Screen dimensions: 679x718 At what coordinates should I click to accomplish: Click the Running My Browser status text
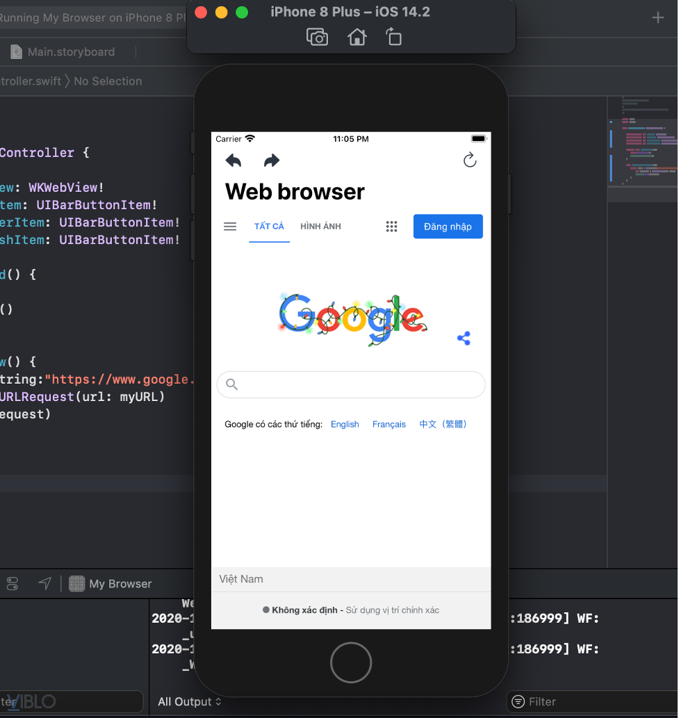point(93,17)
